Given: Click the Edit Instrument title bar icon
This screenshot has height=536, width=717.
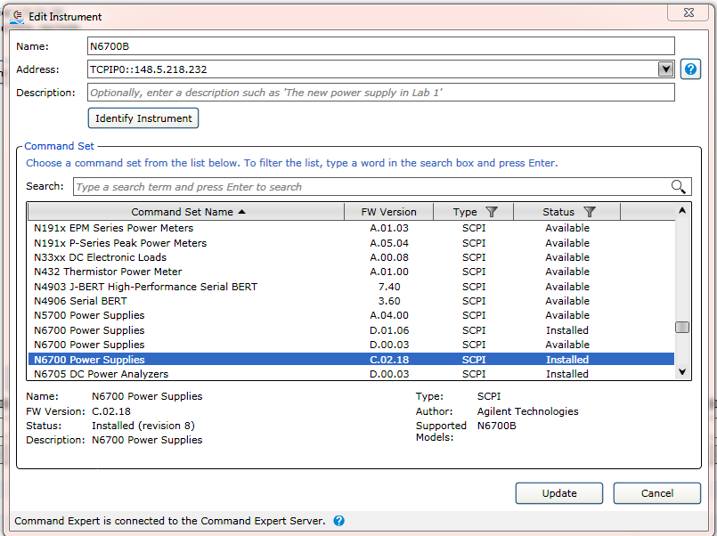Looking at the screenshot, I should point(18,16).
